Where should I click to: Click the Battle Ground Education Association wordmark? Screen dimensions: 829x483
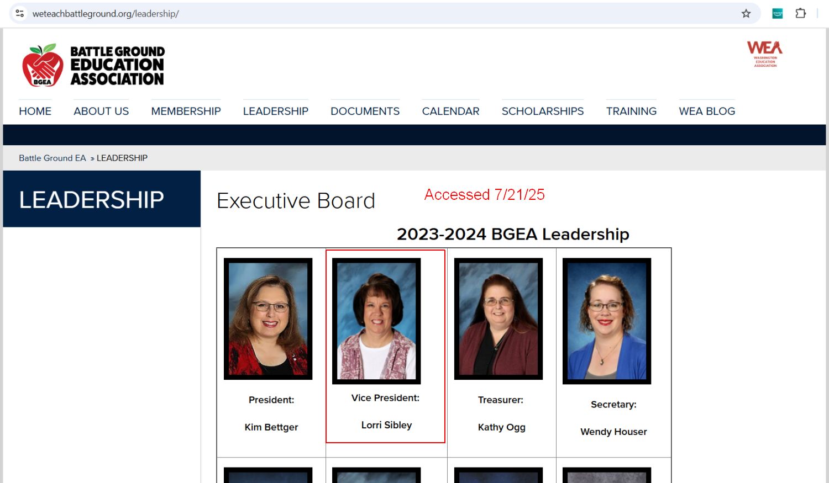tap(117, 66)
